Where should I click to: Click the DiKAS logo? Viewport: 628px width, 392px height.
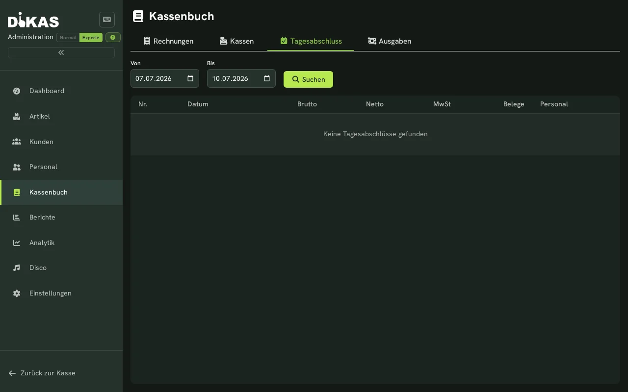33,20
